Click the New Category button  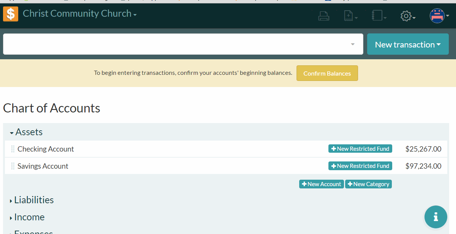(x=368, y=184)
